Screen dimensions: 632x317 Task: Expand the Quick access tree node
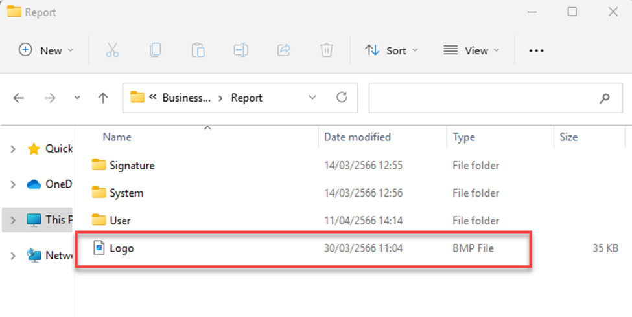point(13,149)
